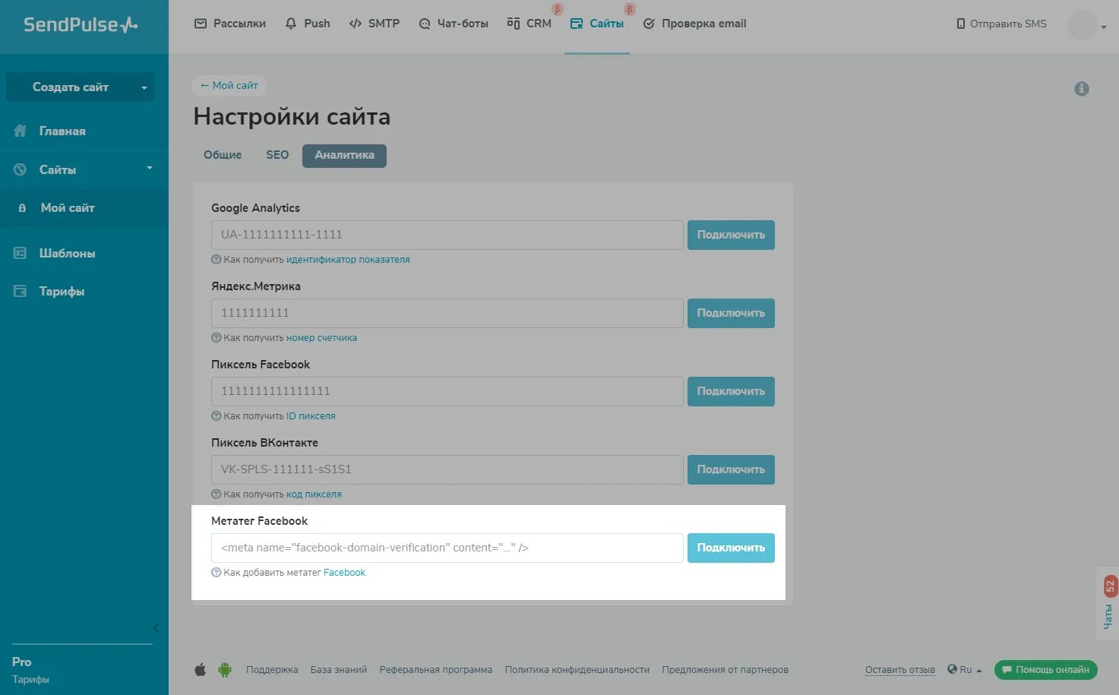Open Чат-боты in top navigation

pyautogui.click(x=454, y=24)
